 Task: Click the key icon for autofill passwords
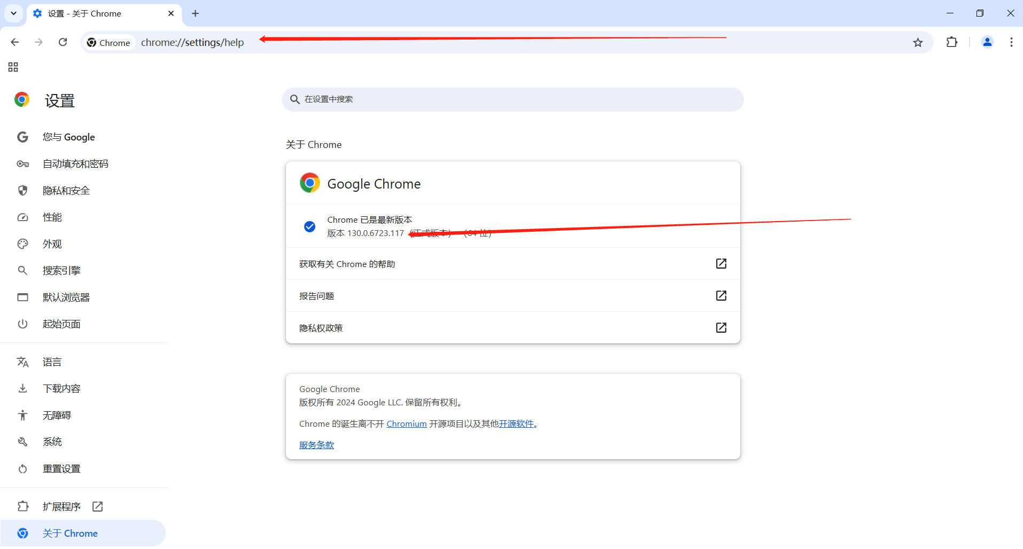pyautogui.click(x=22, y=164)
